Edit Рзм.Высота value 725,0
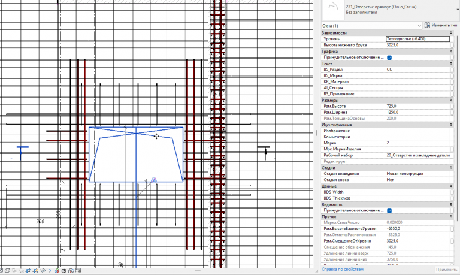Viewport: 460px width, 275px height. pos(417,106)
